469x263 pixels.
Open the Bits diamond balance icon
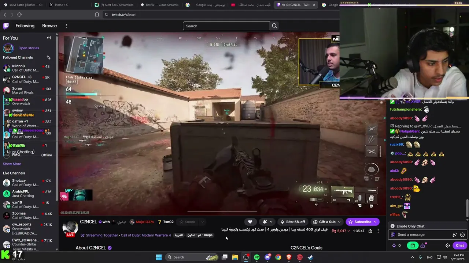[394, 245]
